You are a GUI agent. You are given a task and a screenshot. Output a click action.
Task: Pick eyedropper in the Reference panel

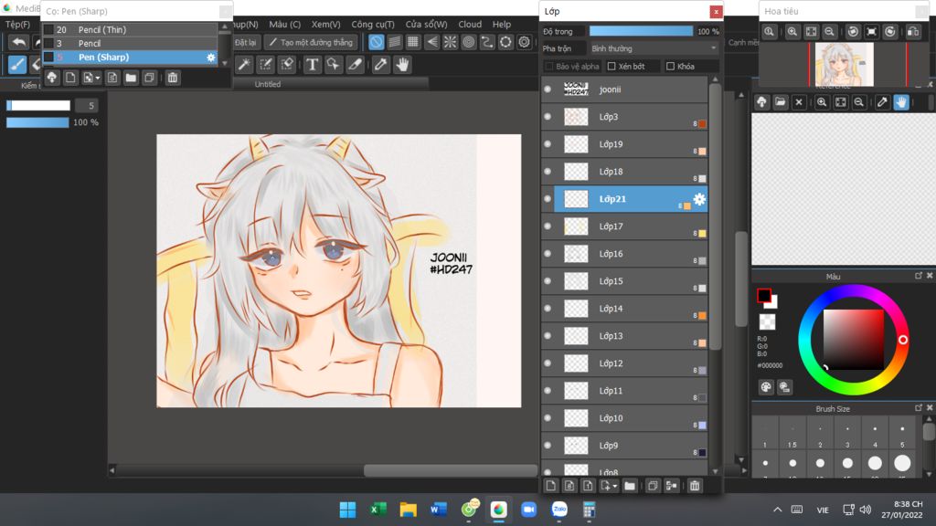pyautogui.click(x=882, y=102)
